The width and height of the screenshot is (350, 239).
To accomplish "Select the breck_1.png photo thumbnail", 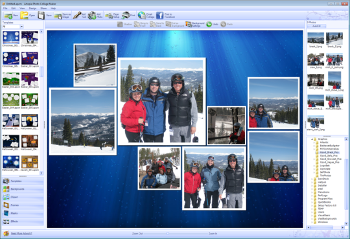I will point(316,38).
